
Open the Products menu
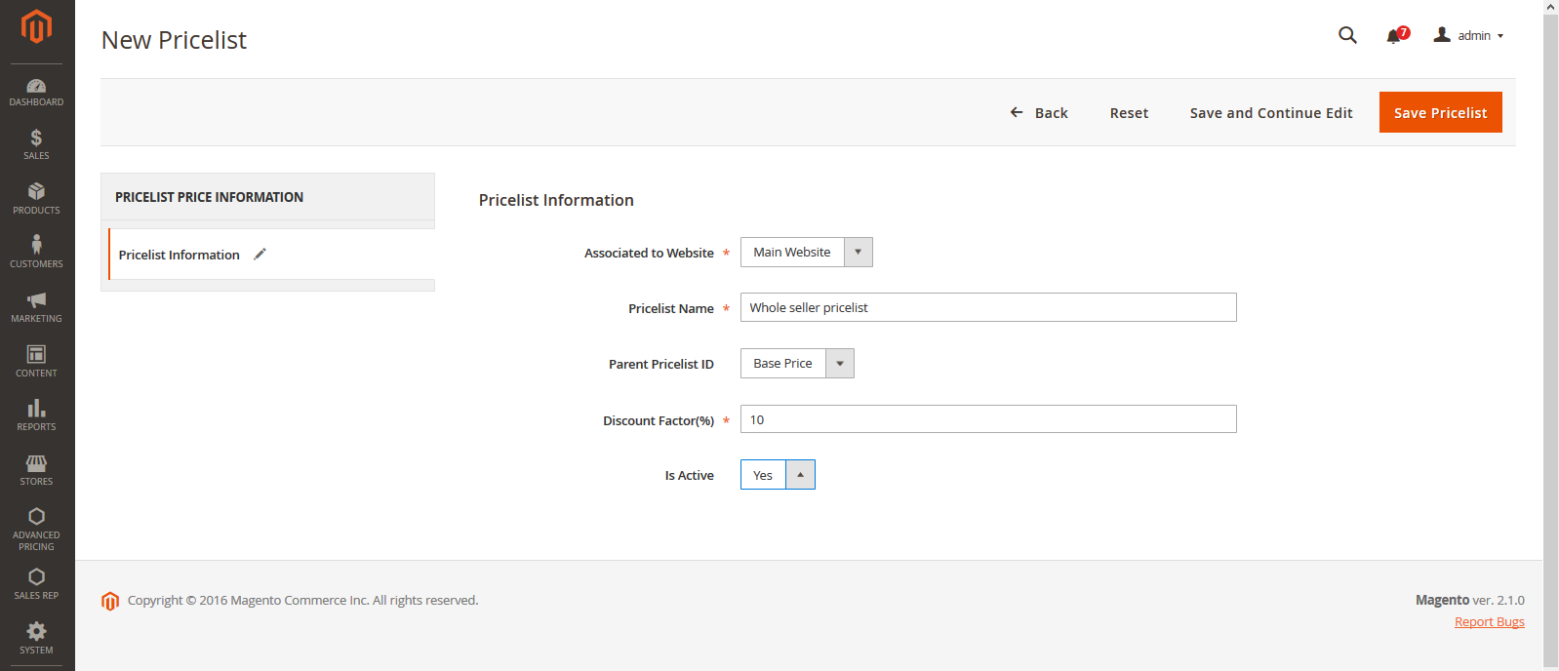[x=36, y=199]
